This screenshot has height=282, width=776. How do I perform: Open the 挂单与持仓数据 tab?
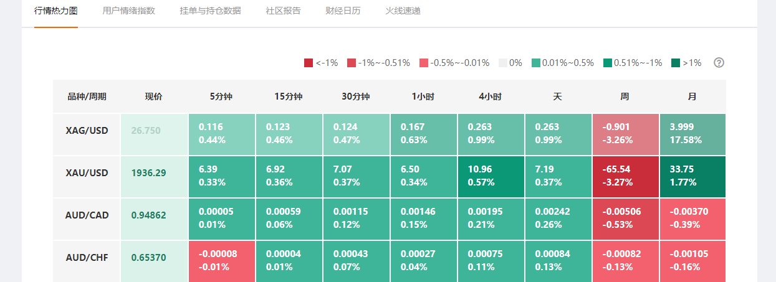(x=210, y=11)
